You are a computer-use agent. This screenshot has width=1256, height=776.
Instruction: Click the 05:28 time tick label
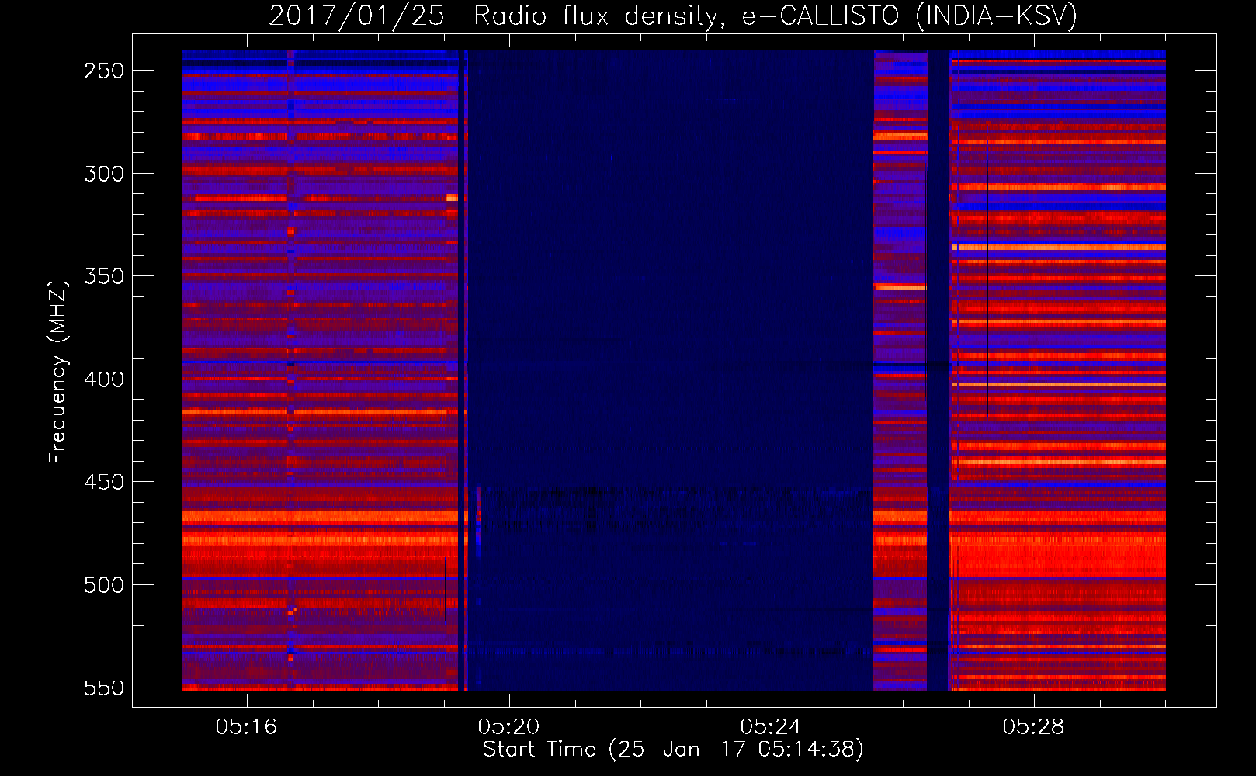[1033, 727]
